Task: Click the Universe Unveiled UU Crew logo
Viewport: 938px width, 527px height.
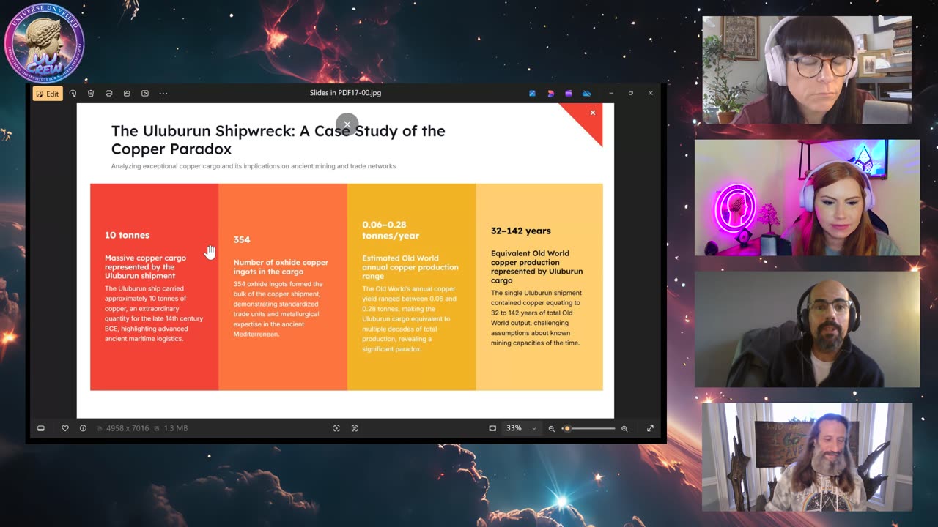Action: [x=45, y=42]
